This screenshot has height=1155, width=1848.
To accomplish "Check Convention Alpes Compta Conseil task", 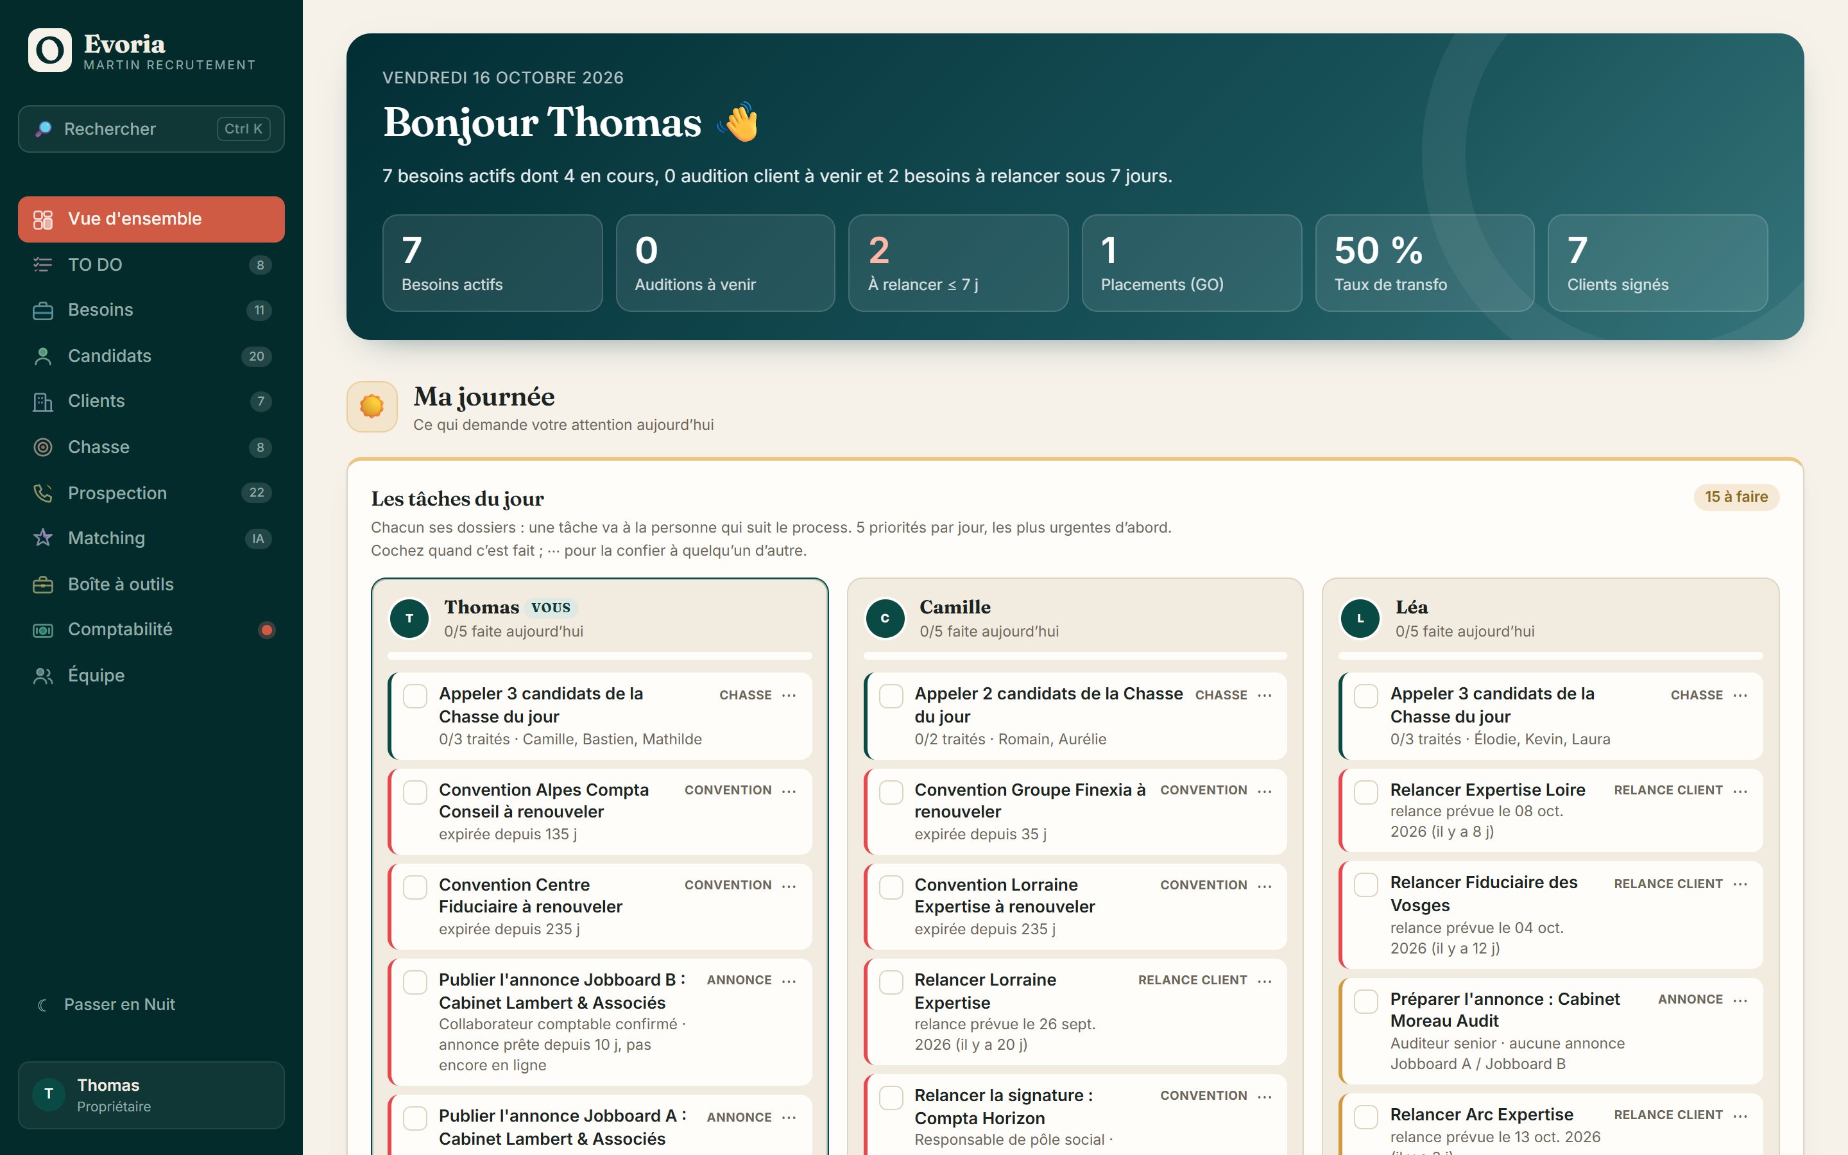I will pos(415,792).
